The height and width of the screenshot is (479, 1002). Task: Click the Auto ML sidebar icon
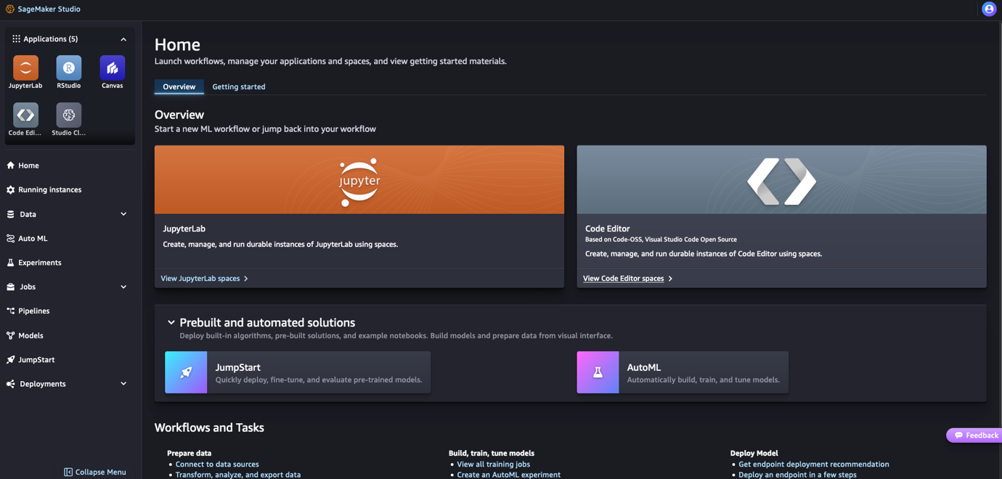(11, 239)
